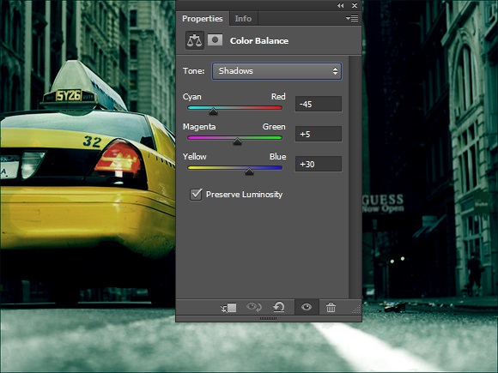Click the Yellow-Blue value field +30
The image size is (498, 373).
coord(319,164)
